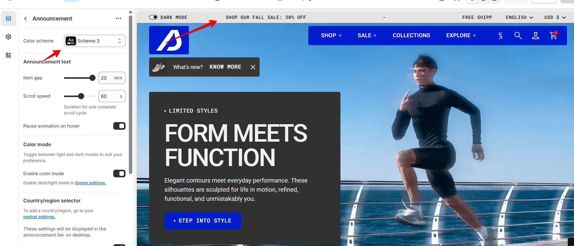This screenshot has width=574, height=246.
Task: Go back from Announcement panel
Action: click(26, 19)
